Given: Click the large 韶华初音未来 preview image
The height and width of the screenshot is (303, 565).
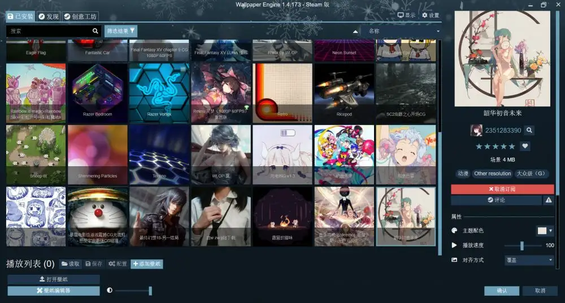Looking at the screenshot, I should tap(502, 59).
